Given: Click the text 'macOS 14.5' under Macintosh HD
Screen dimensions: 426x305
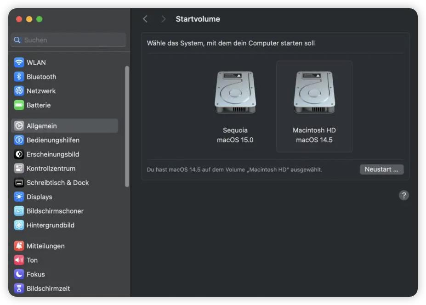Looking at the screenshot, I should point(314,140).
